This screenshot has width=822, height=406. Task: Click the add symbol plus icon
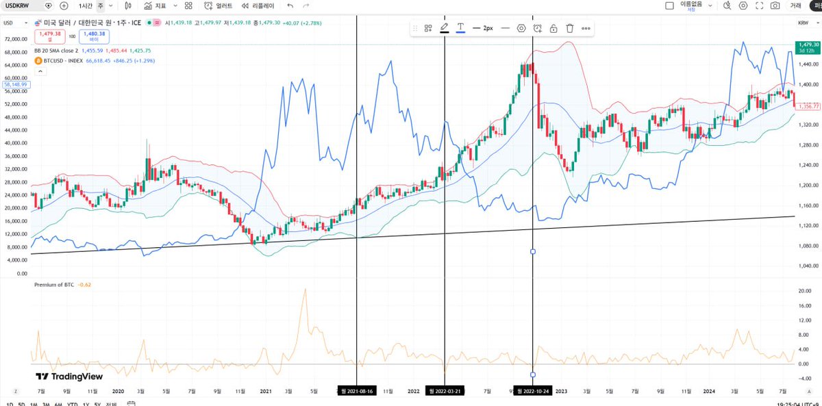tap(64, 5)
